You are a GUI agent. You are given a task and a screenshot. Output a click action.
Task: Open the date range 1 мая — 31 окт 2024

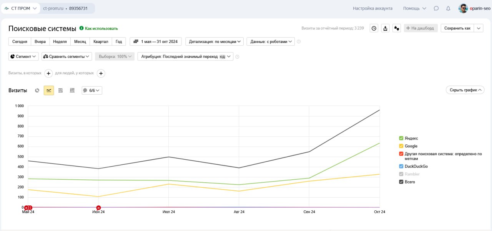pos(156,41)
